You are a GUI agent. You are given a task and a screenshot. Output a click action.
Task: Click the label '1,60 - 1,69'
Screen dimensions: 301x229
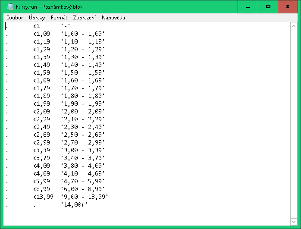click(x=83, y=80)
